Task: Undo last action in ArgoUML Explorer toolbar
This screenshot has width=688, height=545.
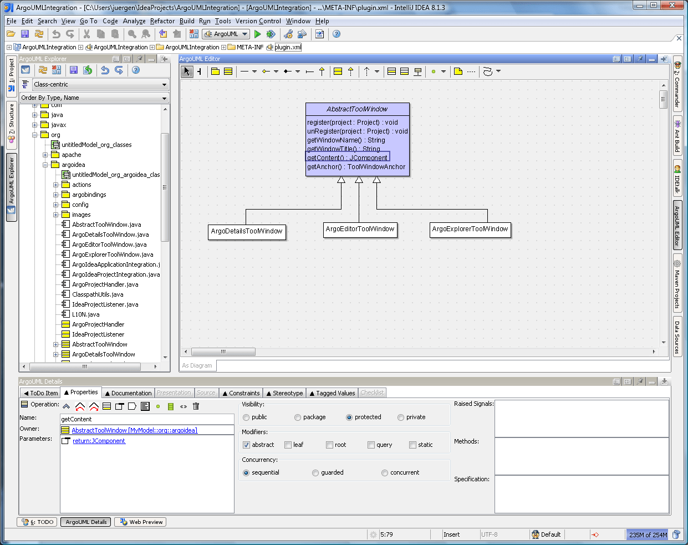Action: pos(105,69)
